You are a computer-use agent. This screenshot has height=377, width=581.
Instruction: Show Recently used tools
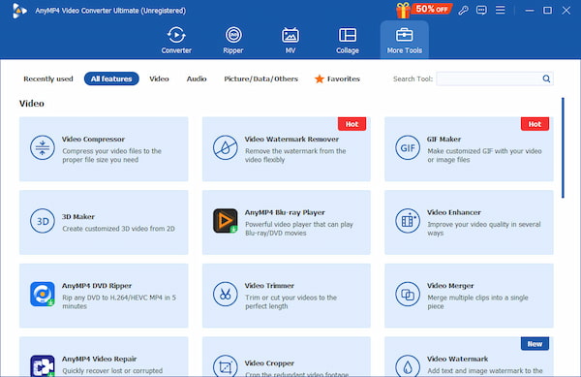[48, 79]
